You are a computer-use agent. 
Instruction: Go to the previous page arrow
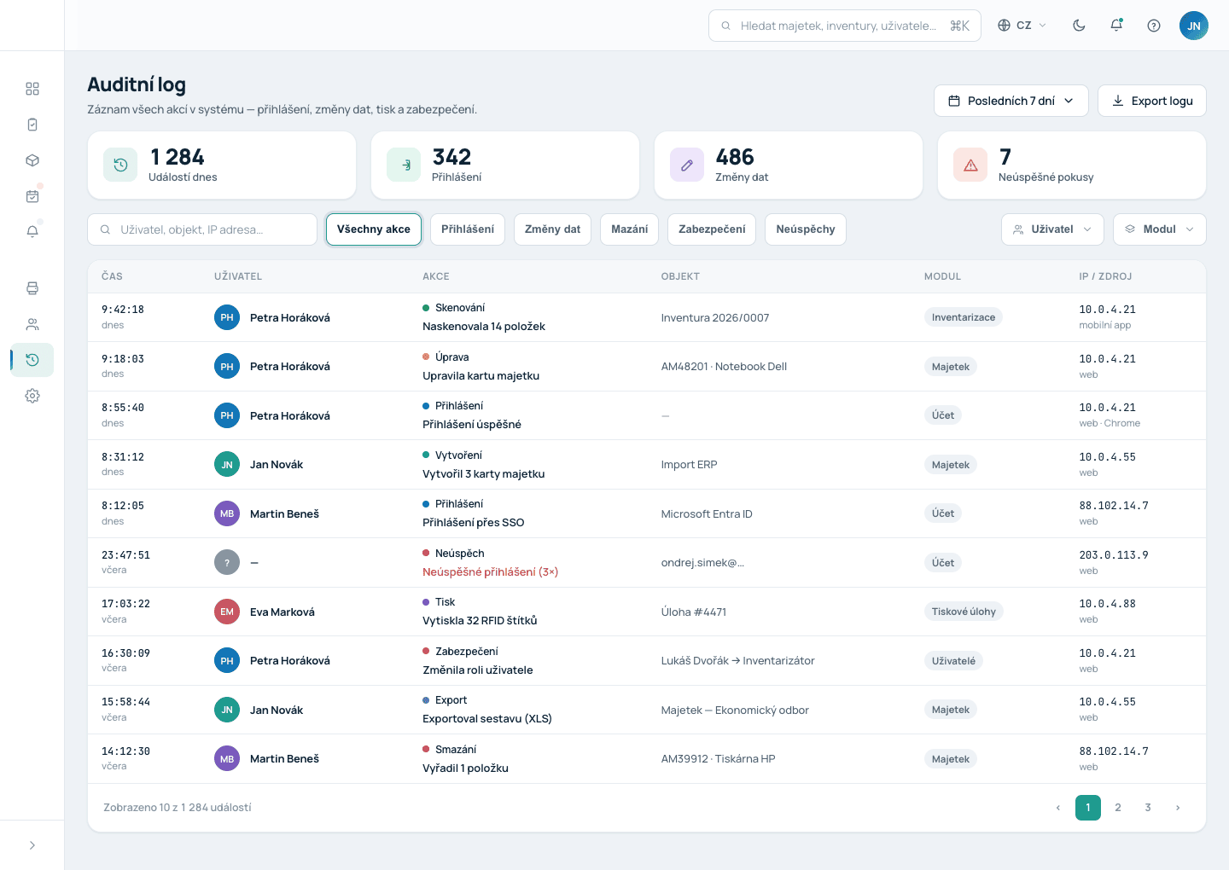1058,808
